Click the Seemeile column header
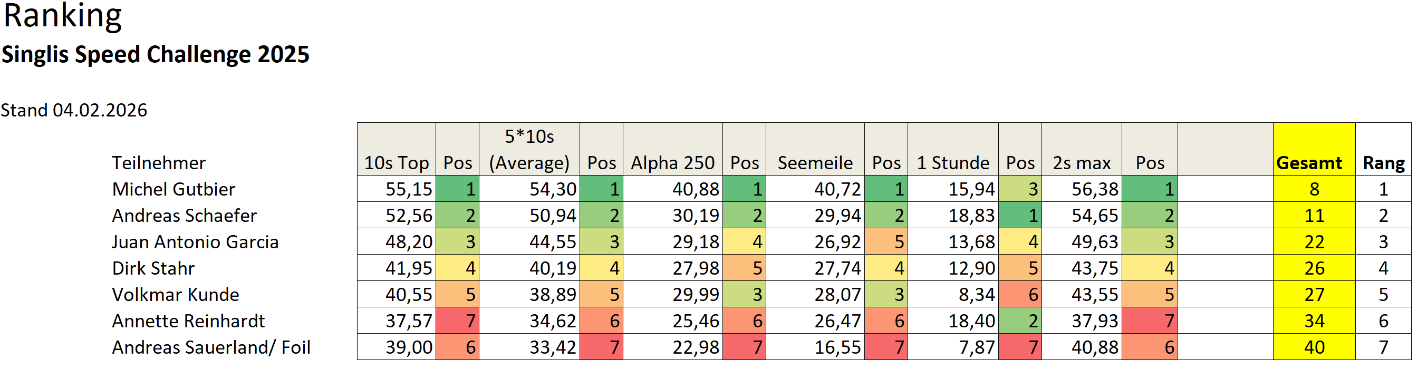Screen dimensions: 1427x379 coord(815,163)
